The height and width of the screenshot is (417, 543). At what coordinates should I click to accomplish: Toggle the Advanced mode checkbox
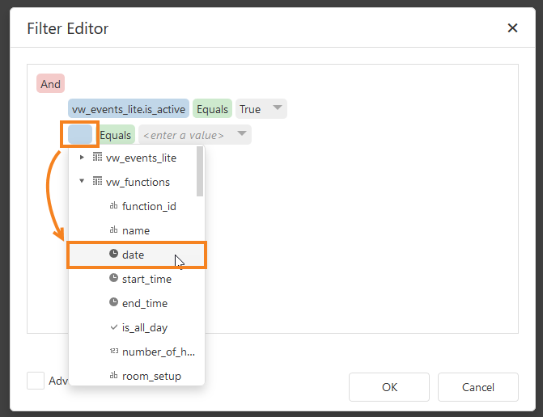click(x=36, y=381)
